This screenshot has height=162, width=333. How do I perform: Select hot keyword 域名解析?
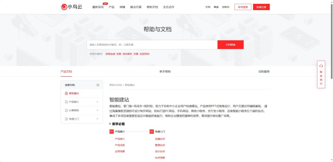point(127,54)
